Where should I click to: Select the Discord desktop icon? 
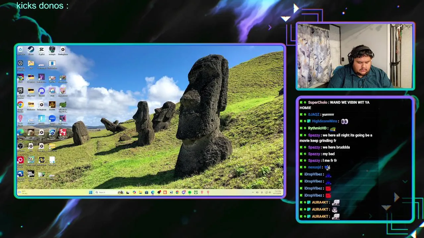[x=41, y=92]
